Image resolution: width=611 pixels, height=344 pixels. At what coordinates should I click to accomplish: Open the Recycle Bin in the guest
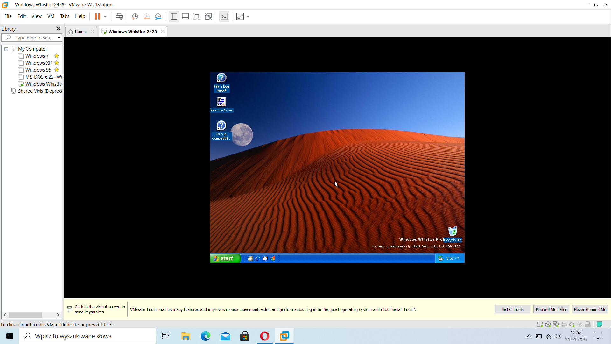[x=453, y=232]
